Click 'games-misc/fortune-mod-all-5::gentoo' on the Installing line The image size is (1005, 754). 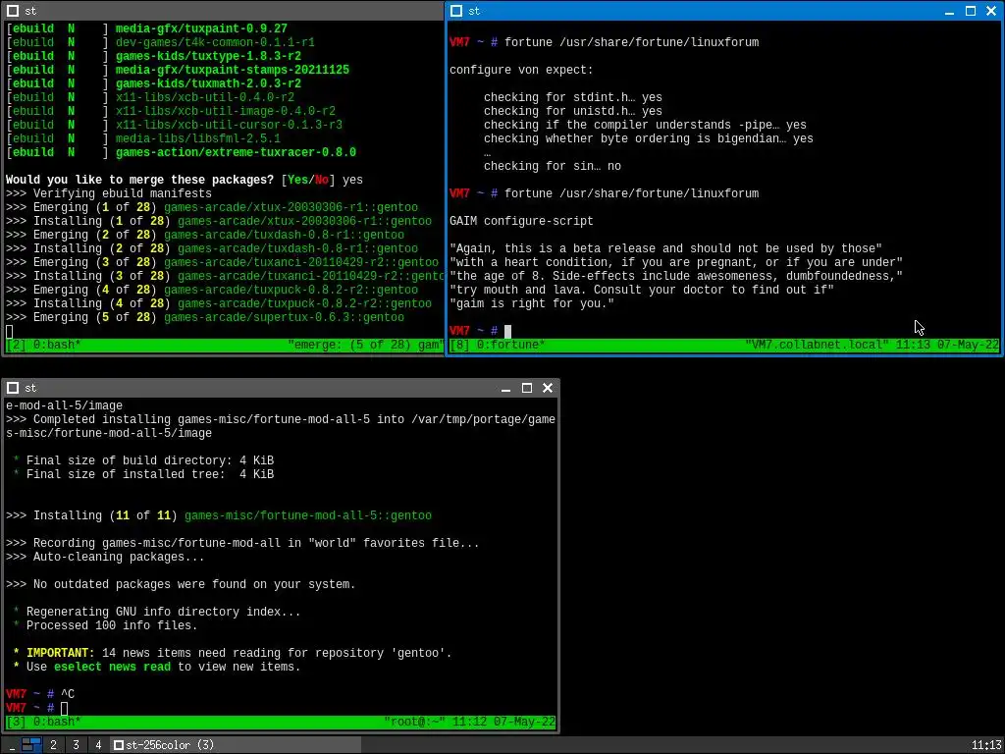(x=308, y=515)
